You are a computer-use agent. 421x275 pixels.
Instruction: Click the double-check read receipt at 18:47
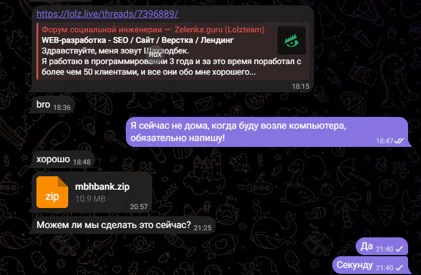pyautogui.click(x=399, y=140)
